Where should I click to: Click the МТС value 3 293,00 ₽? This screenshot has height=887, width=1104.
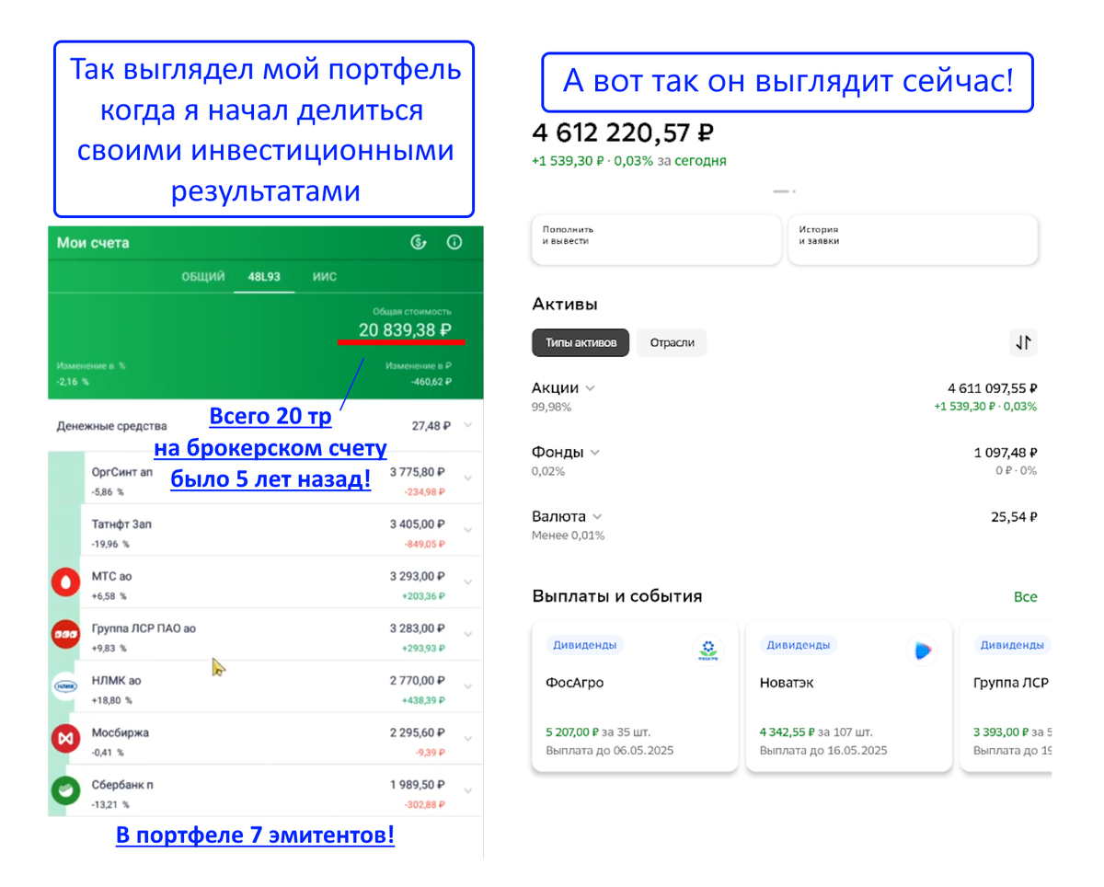coord(418,577)
